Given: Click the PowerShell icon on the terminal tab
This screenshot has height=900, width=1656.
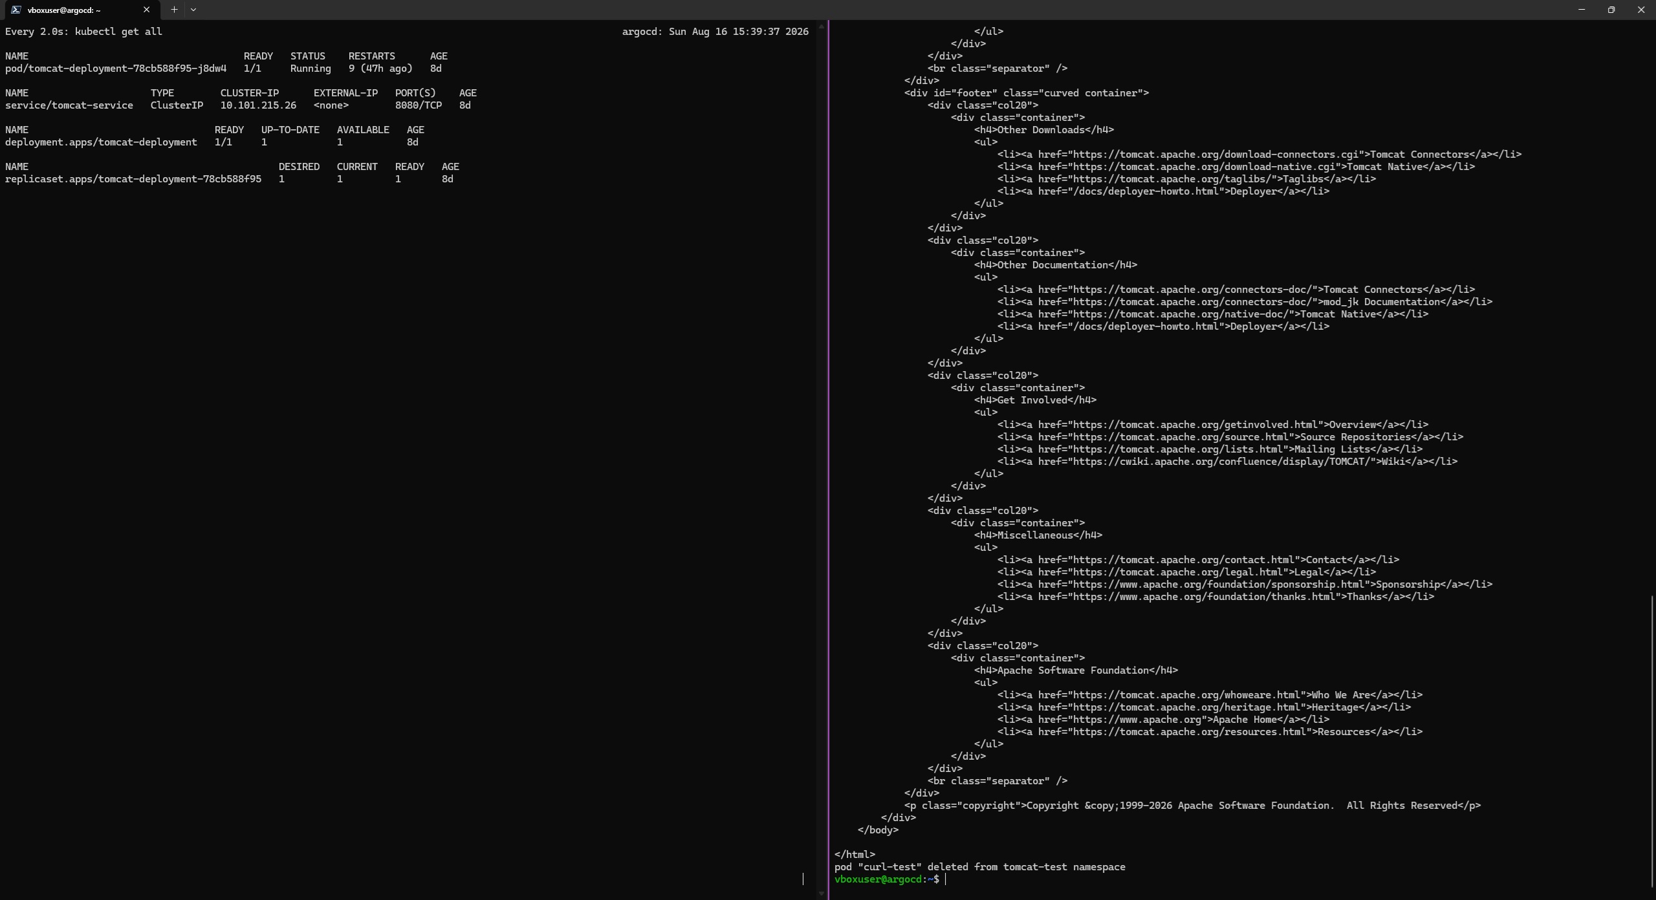Looking at the screenshot, I should (x=16, y=10).
